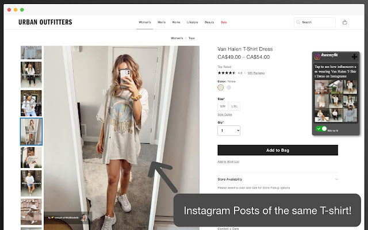368x230 pixels.
Task: Click the search magnifier icon
Action: (x=298, y=22)
